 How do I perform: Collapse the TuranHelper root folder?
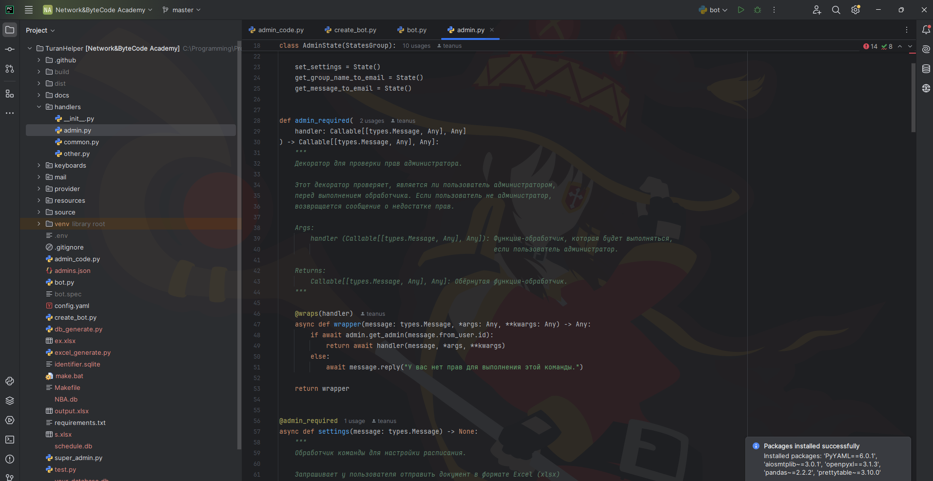tap(30, 48)
